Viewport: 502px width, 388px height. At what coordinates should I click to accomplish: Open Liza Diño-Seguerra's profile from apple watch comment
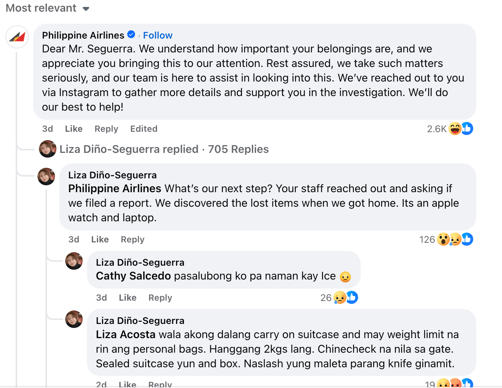point(112,175)
